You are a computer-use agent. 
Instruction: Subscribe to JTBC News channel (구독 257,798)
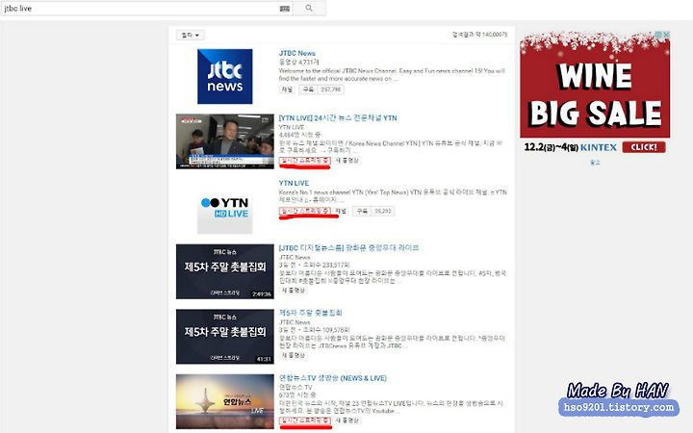pyautogui.click(x=321, y=89)
